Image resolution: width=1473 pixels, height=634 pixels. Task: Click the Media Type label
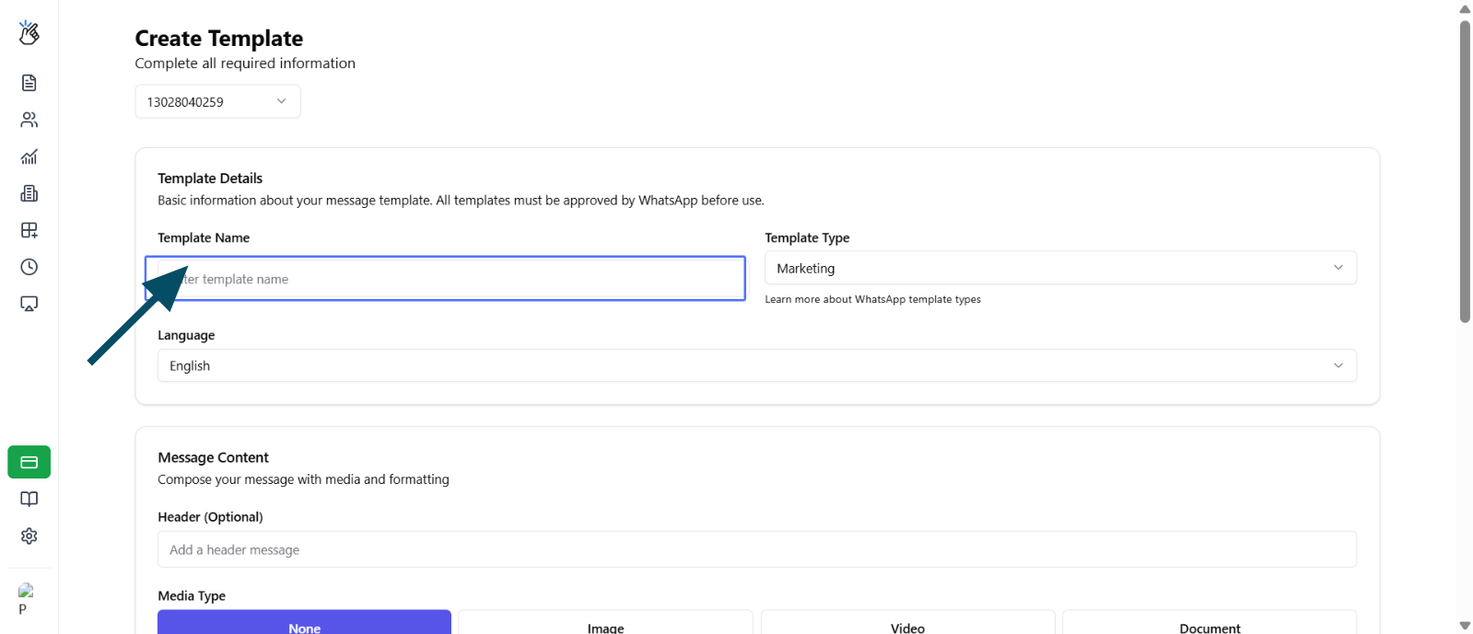click(192, 596)
